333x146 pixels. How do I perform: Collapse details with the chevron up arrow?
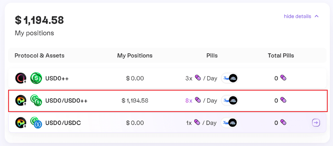tap(317, 16)
